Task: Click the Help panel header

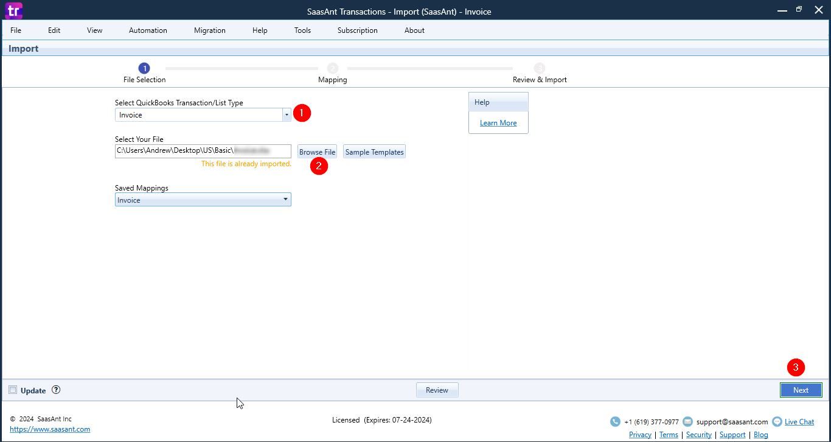Action: pos(498,102)
